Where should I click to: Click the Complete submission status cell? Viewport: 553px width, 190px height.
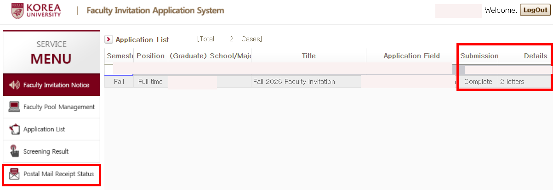tap(478, 82)
